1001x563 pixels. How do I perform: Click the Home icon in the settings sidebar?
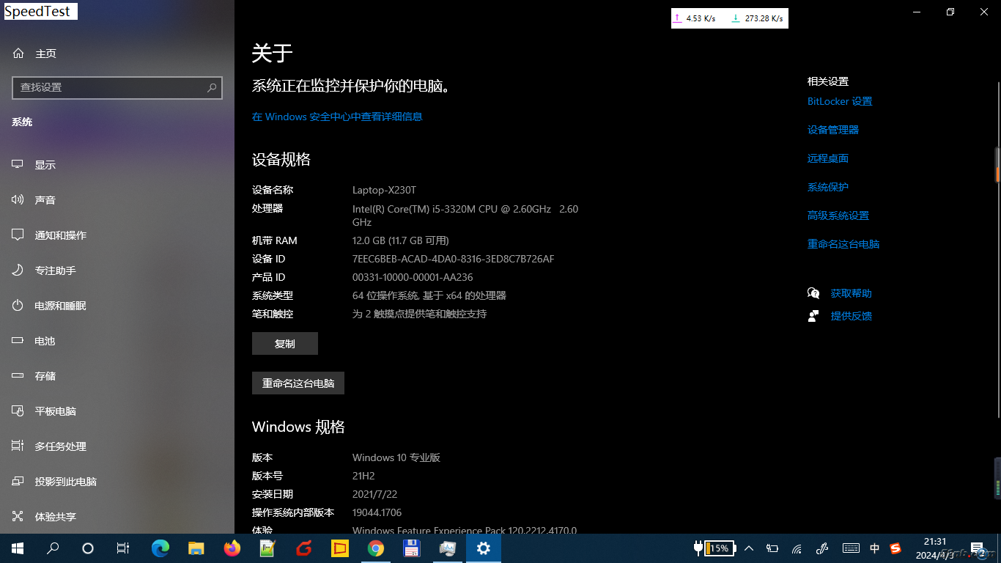tap(18, 54)
